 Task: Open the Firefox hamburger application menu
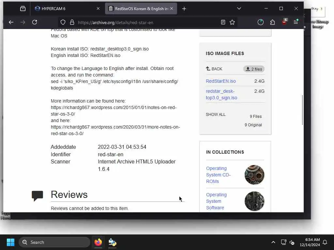coord(296,22)
